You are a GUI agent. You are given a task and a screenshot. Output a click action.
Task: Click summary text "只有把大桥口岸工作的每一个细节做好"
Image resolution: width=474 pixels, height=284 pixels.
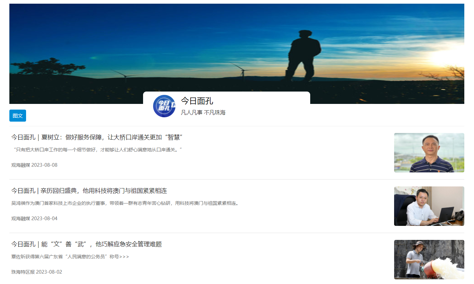97,150
